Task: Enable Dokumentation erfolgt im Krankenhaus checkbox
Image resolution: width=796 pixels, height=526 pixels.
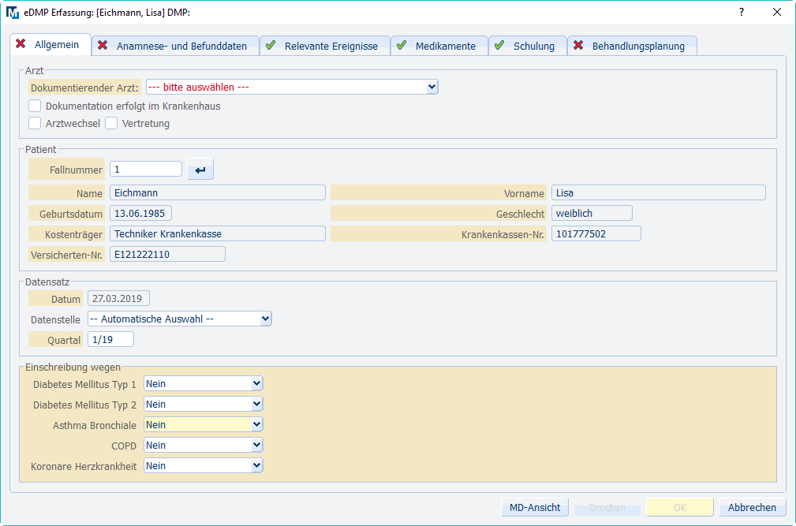Action: [x=35, y=106]
